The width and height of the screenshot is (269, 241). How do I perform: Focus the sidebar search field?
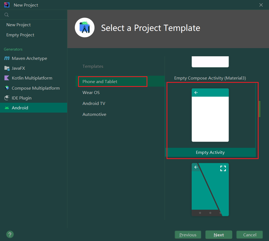pyautogui.click(x=34, y=15)
